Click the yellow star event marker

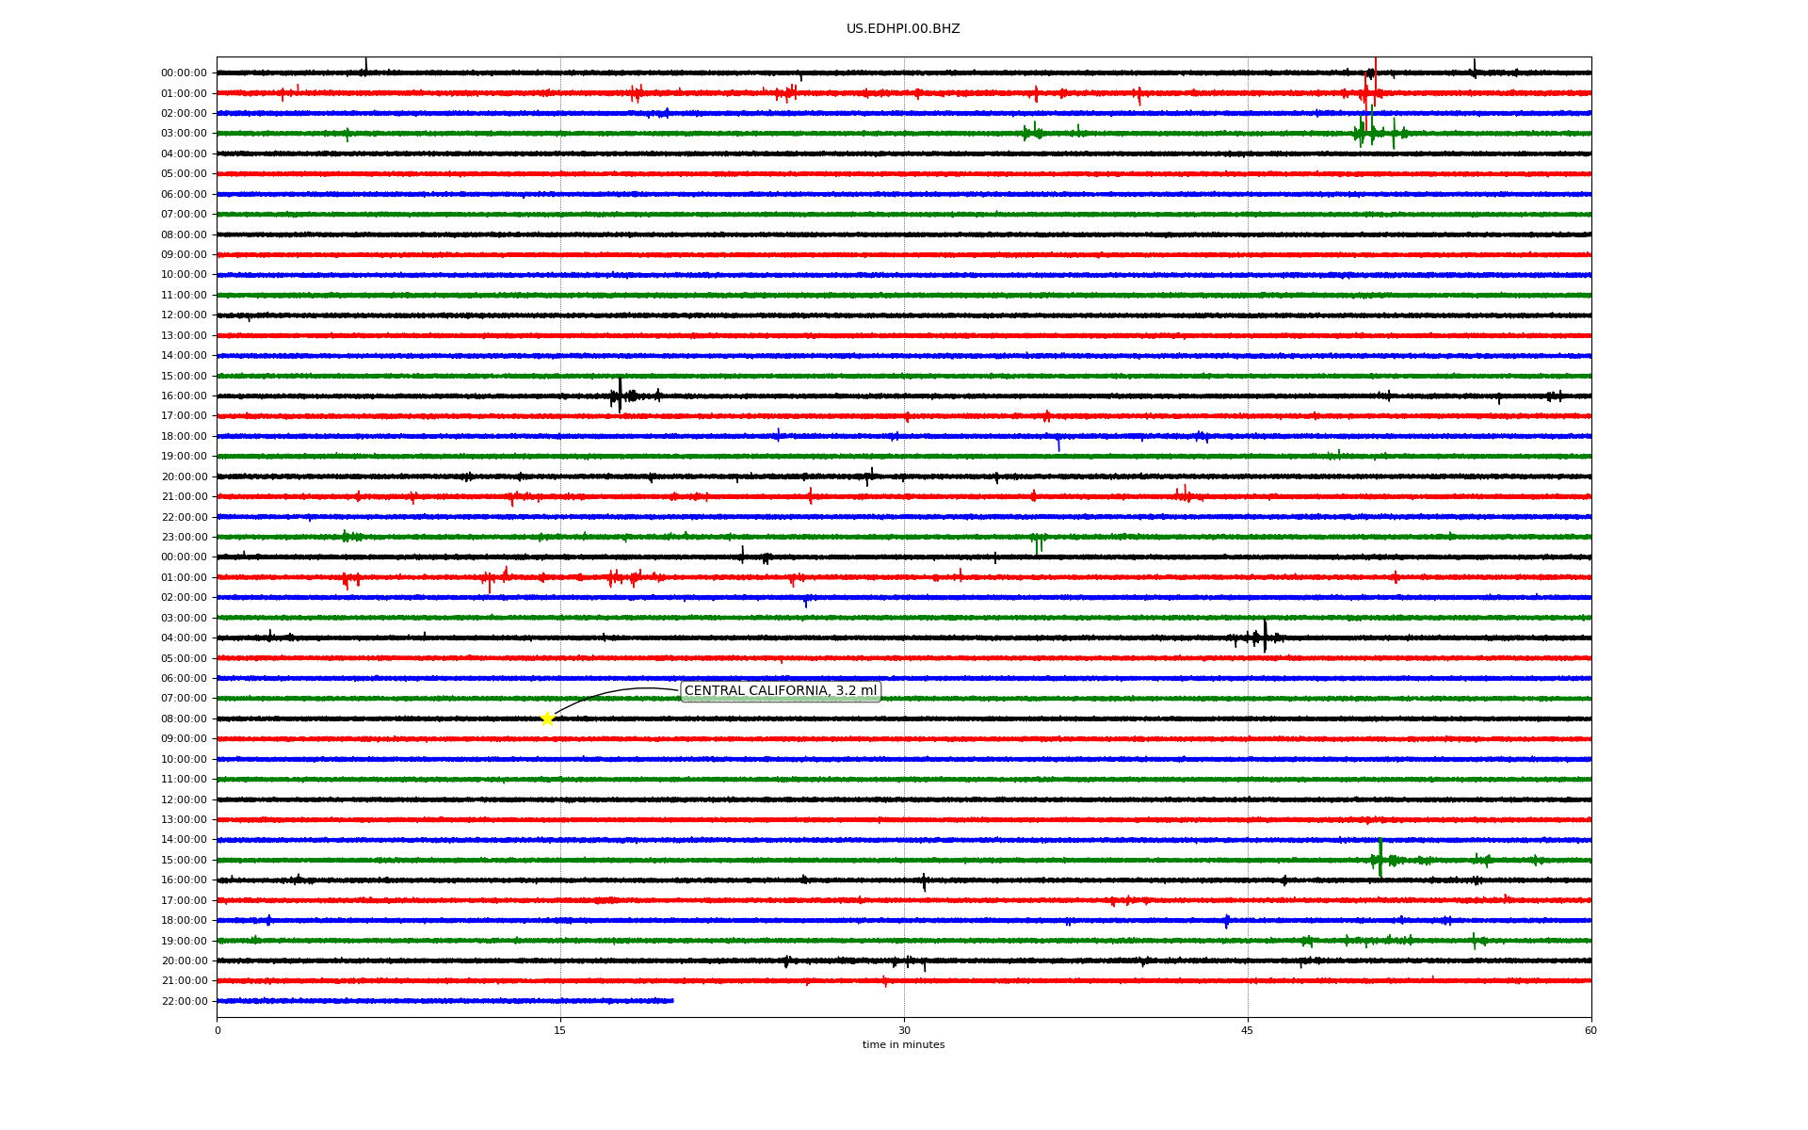(547, 718)
